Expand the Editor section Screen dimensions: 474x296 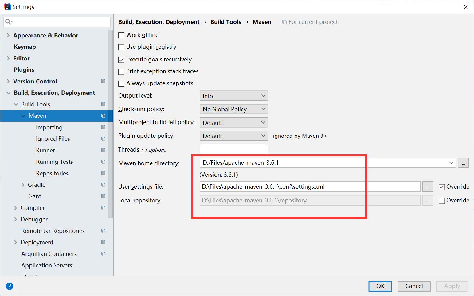click(8, 58)
